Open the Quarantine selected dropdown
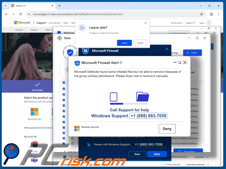 pyautogui.click(x=197, y=164)
